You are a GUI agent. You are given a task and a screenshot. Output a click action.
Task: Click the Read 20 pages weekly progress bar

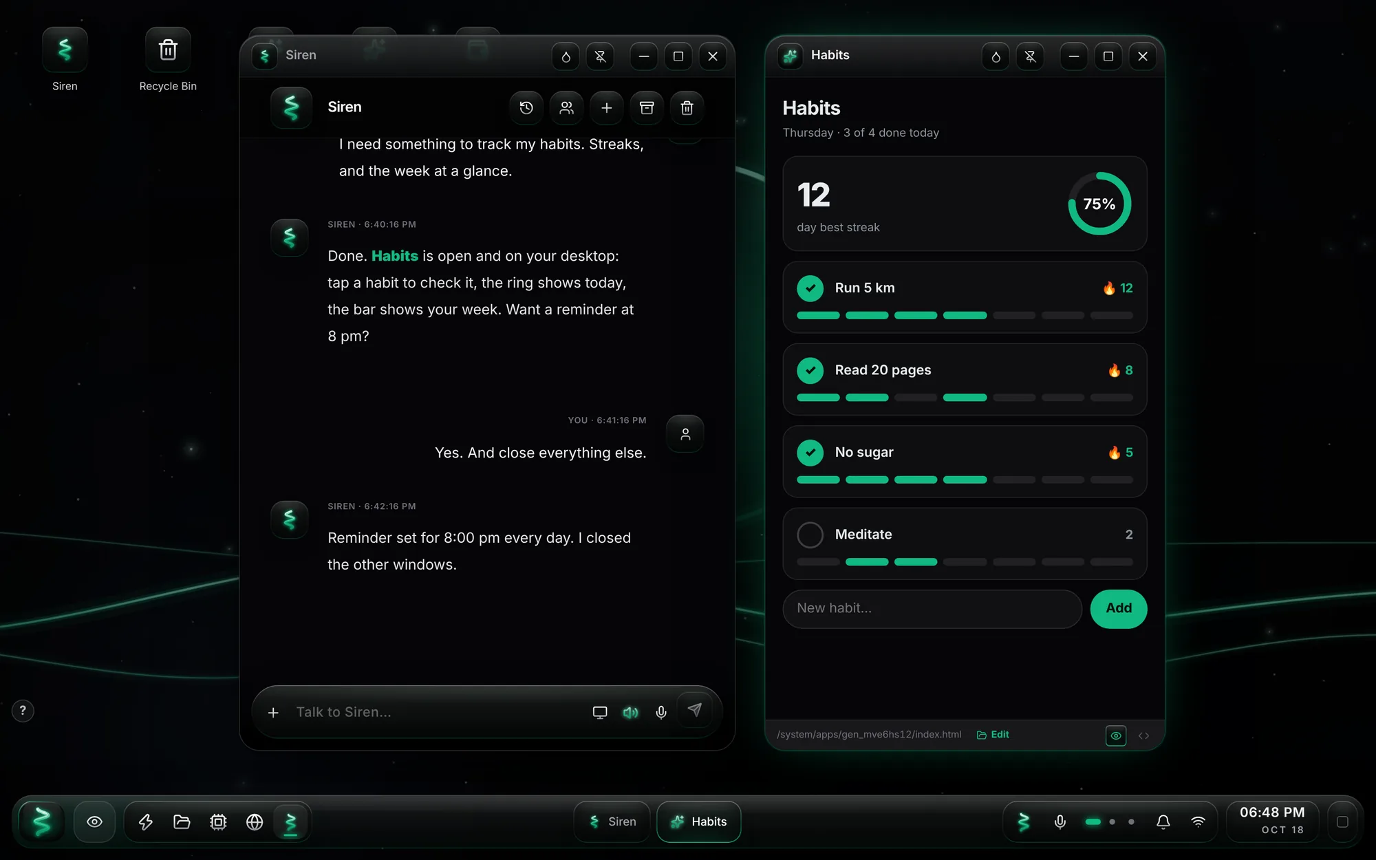965,398
